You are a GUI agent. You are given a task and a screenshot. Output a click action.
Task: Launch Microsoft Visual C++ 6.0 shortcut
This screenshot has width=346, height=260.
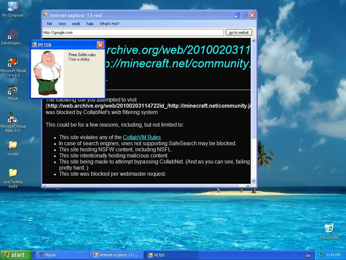pyautogui.click(x=13, y=67)
